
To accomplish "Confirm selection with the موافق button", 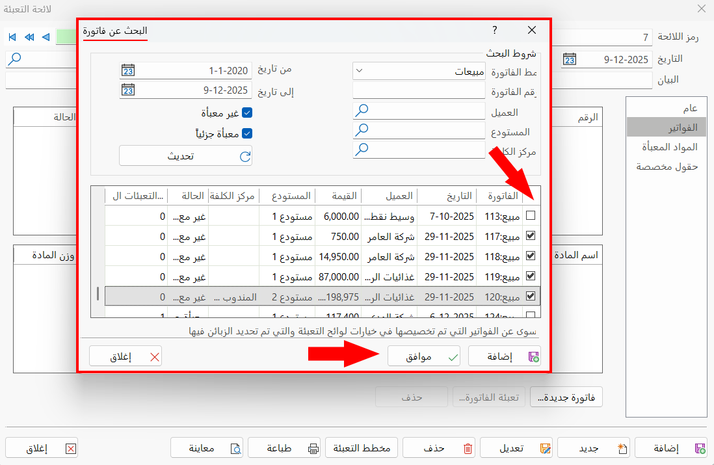I will pyautogui.click(x=423, y=356).
